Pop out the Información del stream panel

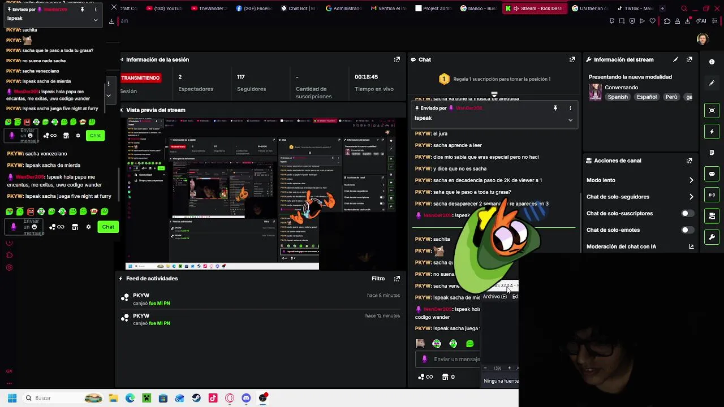tap(689, 59)
